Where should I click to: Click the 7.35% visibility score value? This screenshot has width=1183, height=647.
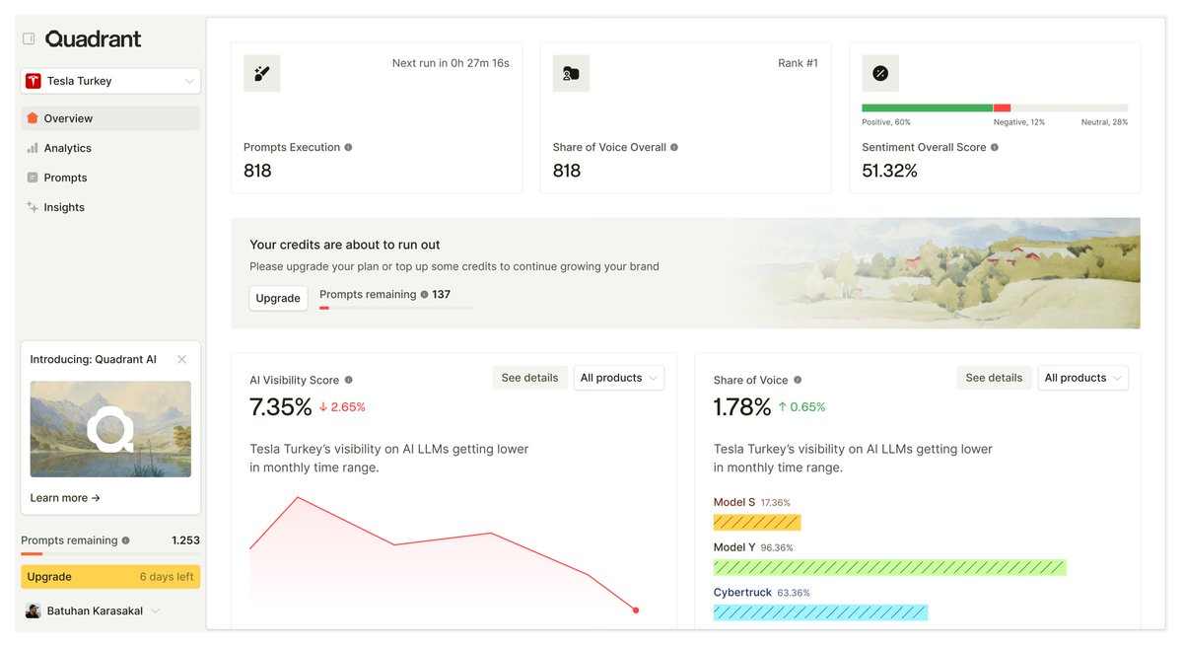[281, 406]
